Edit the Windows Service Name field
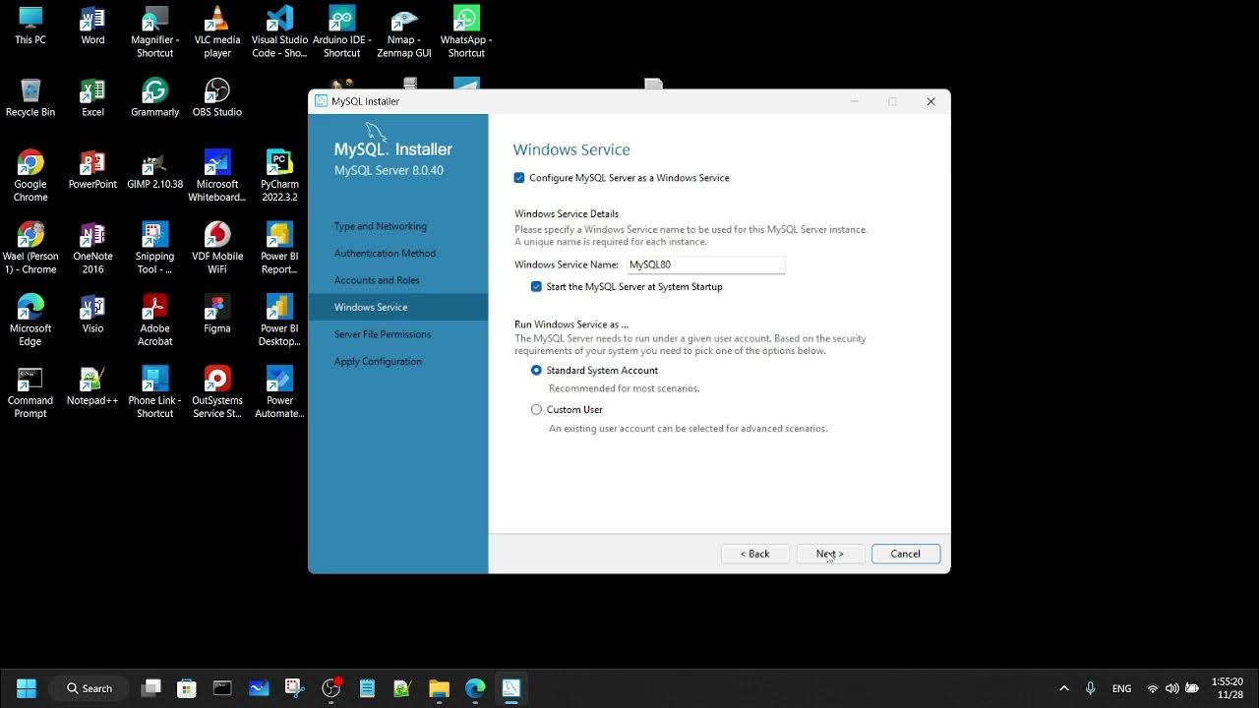Screen dimensions: 1259x708 (x=706, y=265)
